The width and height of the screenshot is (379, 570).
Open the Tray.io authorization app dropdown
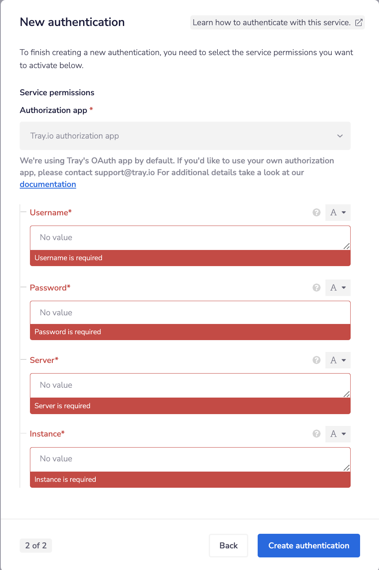coord(185,136)
